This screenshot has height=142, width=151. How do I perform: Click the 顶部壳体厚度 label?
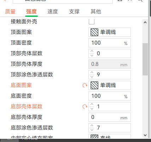pyautogui.click(x=27, y=64)
